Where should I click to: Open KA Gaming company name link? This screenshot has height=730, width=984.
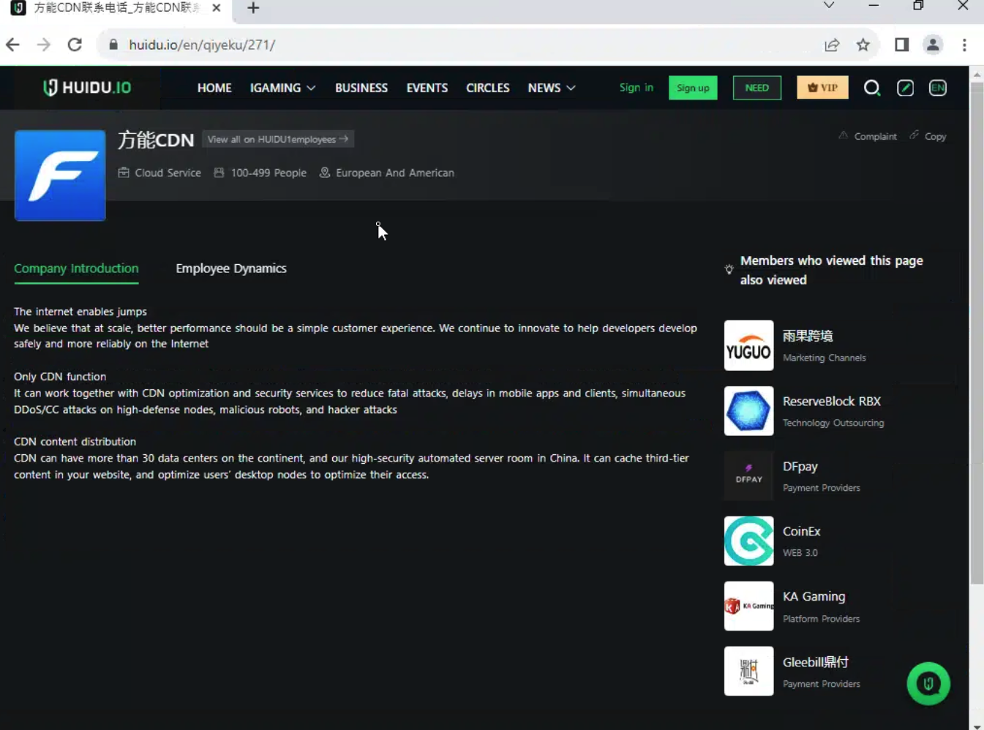pos(814,597)
